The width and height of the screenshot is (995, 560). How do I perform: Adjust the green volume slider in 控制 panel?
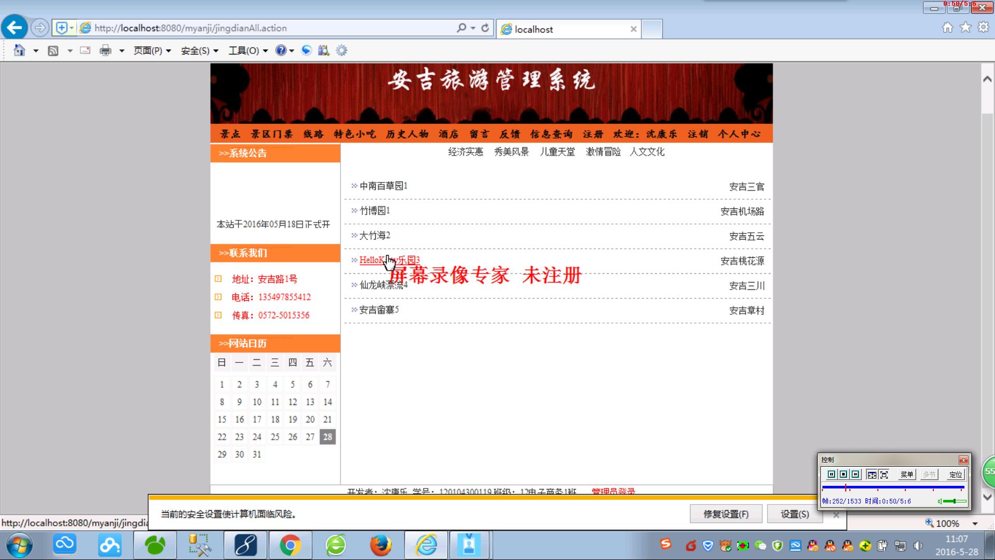955,501
